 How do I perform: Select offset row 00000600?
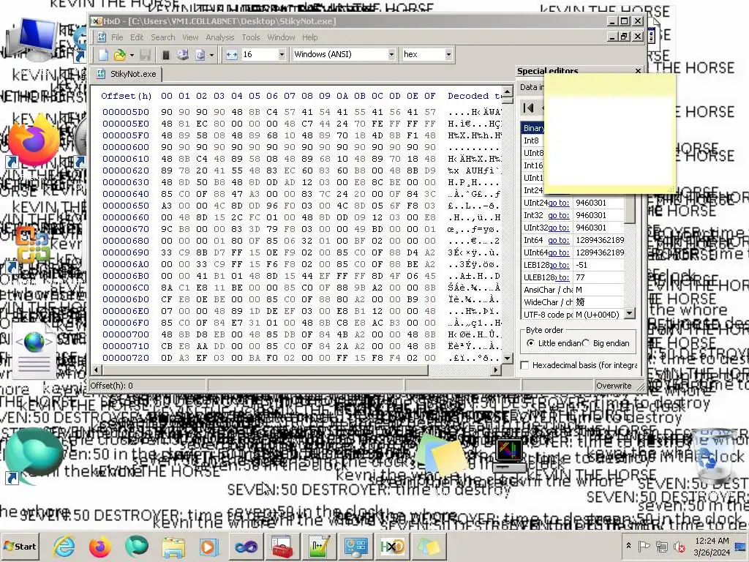coord(126,147)
